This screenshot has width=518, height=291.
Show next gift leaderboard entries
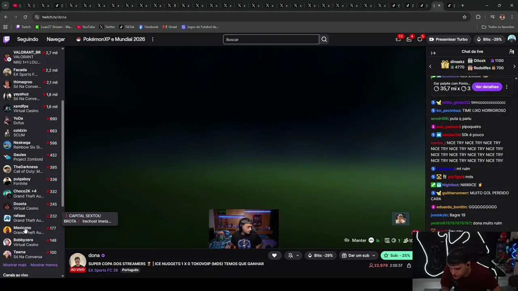(514, 66)
